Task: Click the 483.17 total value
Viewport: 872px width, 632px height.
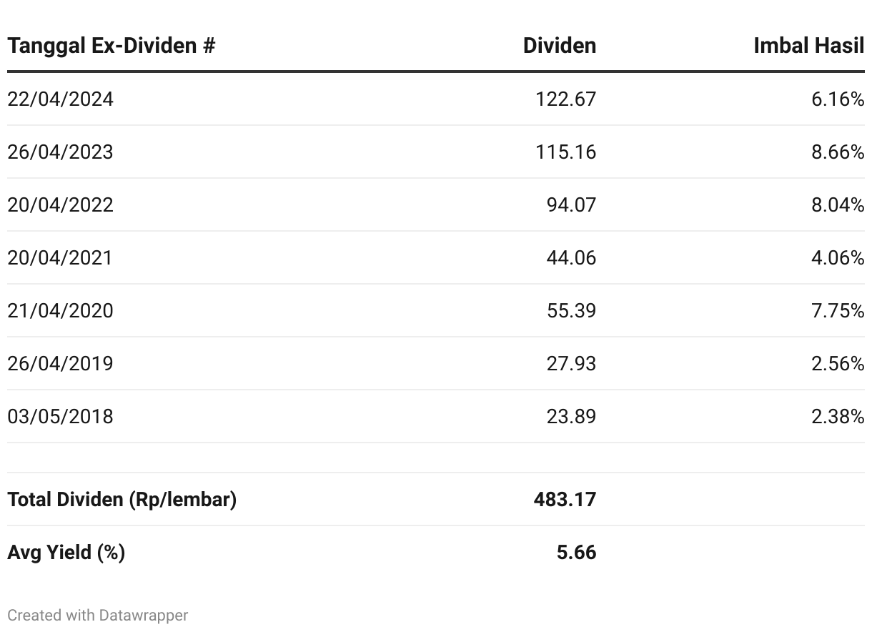Action: 565,499
